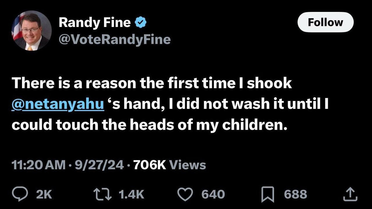Click the first line of tweet text

tap(151, 84)
